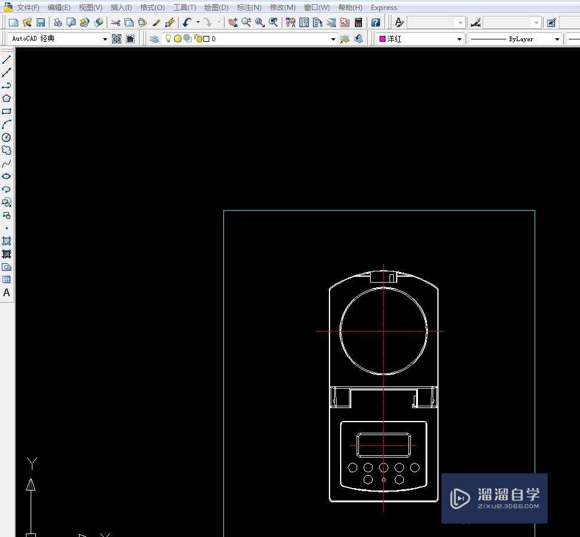
Task: Click the lock toggle for layer 0
Action: click(x=198, y=38)
